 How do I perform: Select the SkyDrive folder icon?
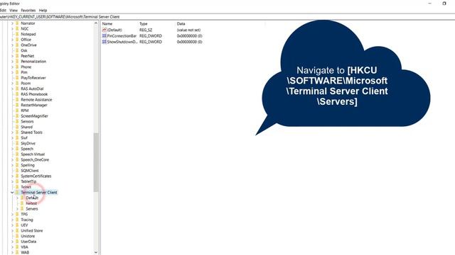17,143
